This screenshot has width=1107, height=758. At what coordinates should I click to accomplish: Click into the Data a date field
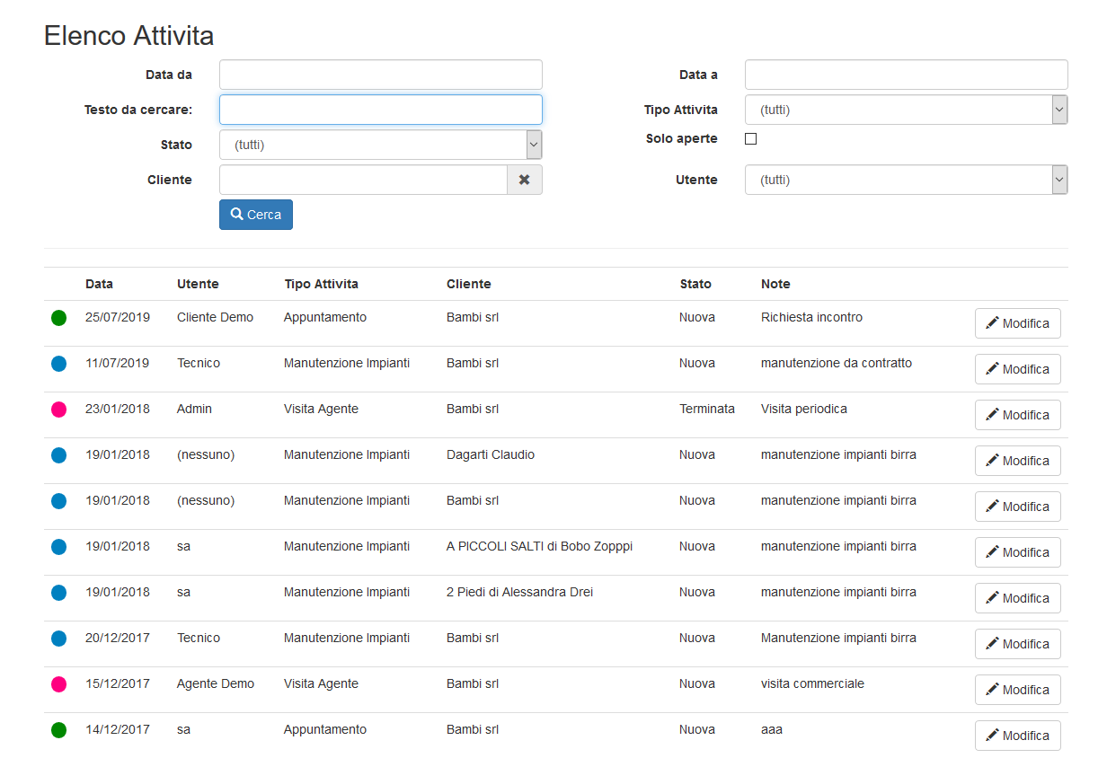906,75
